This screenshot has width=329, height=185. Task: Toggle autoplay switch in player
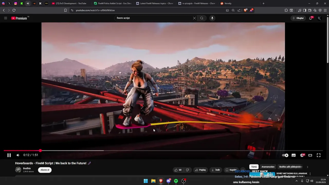pyautogui.click(x=285, y=155)
